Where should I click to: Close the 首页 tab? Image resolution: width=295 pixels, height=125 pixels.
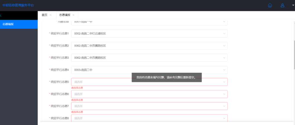[51, 15]
